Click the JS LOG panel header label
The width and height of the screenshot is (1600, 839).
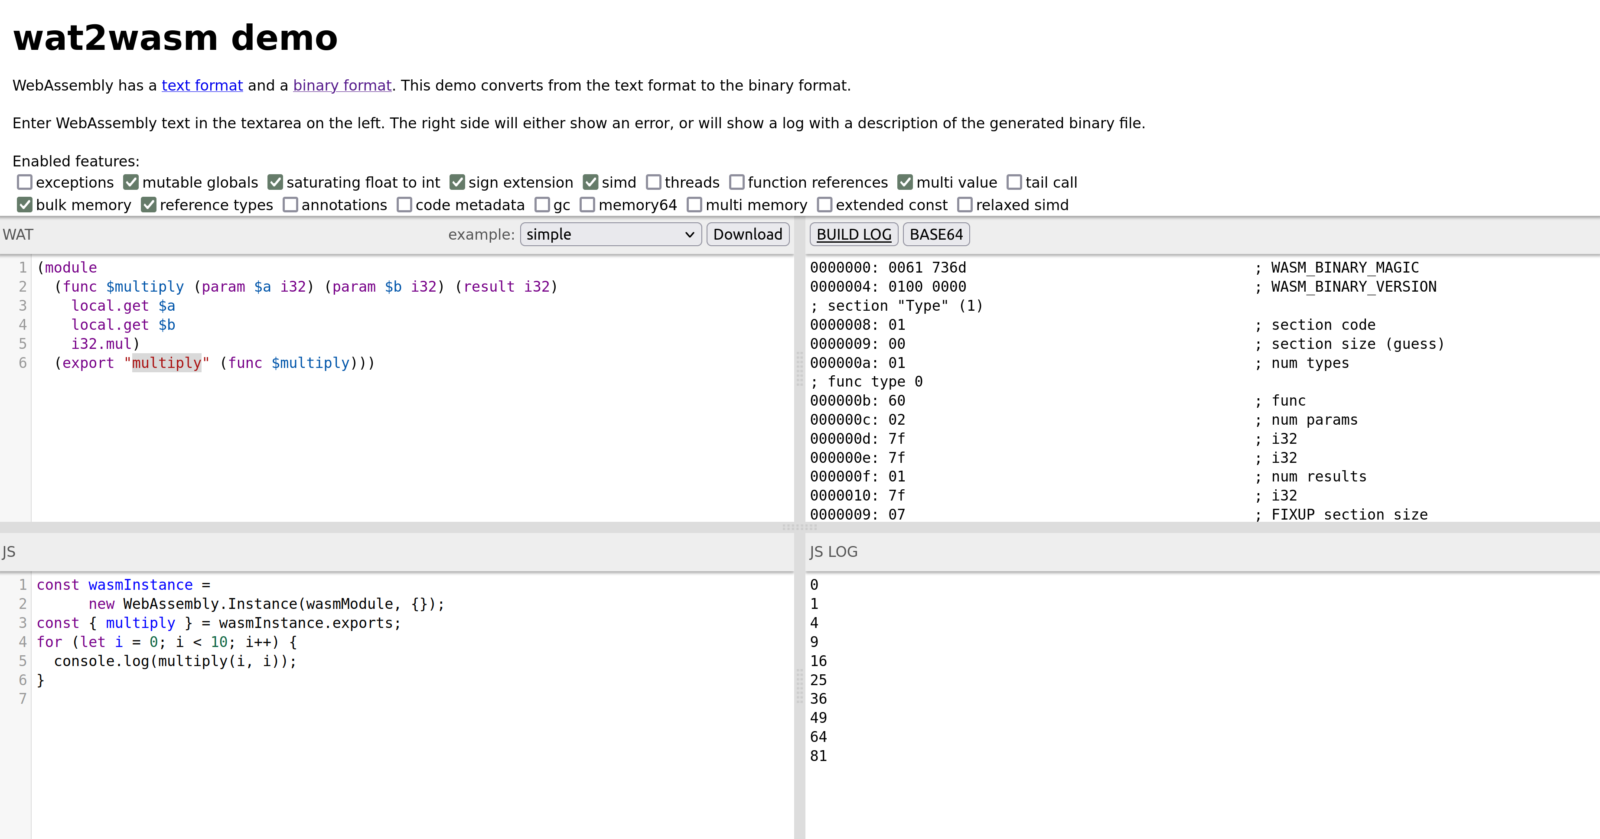pos(834,552)
